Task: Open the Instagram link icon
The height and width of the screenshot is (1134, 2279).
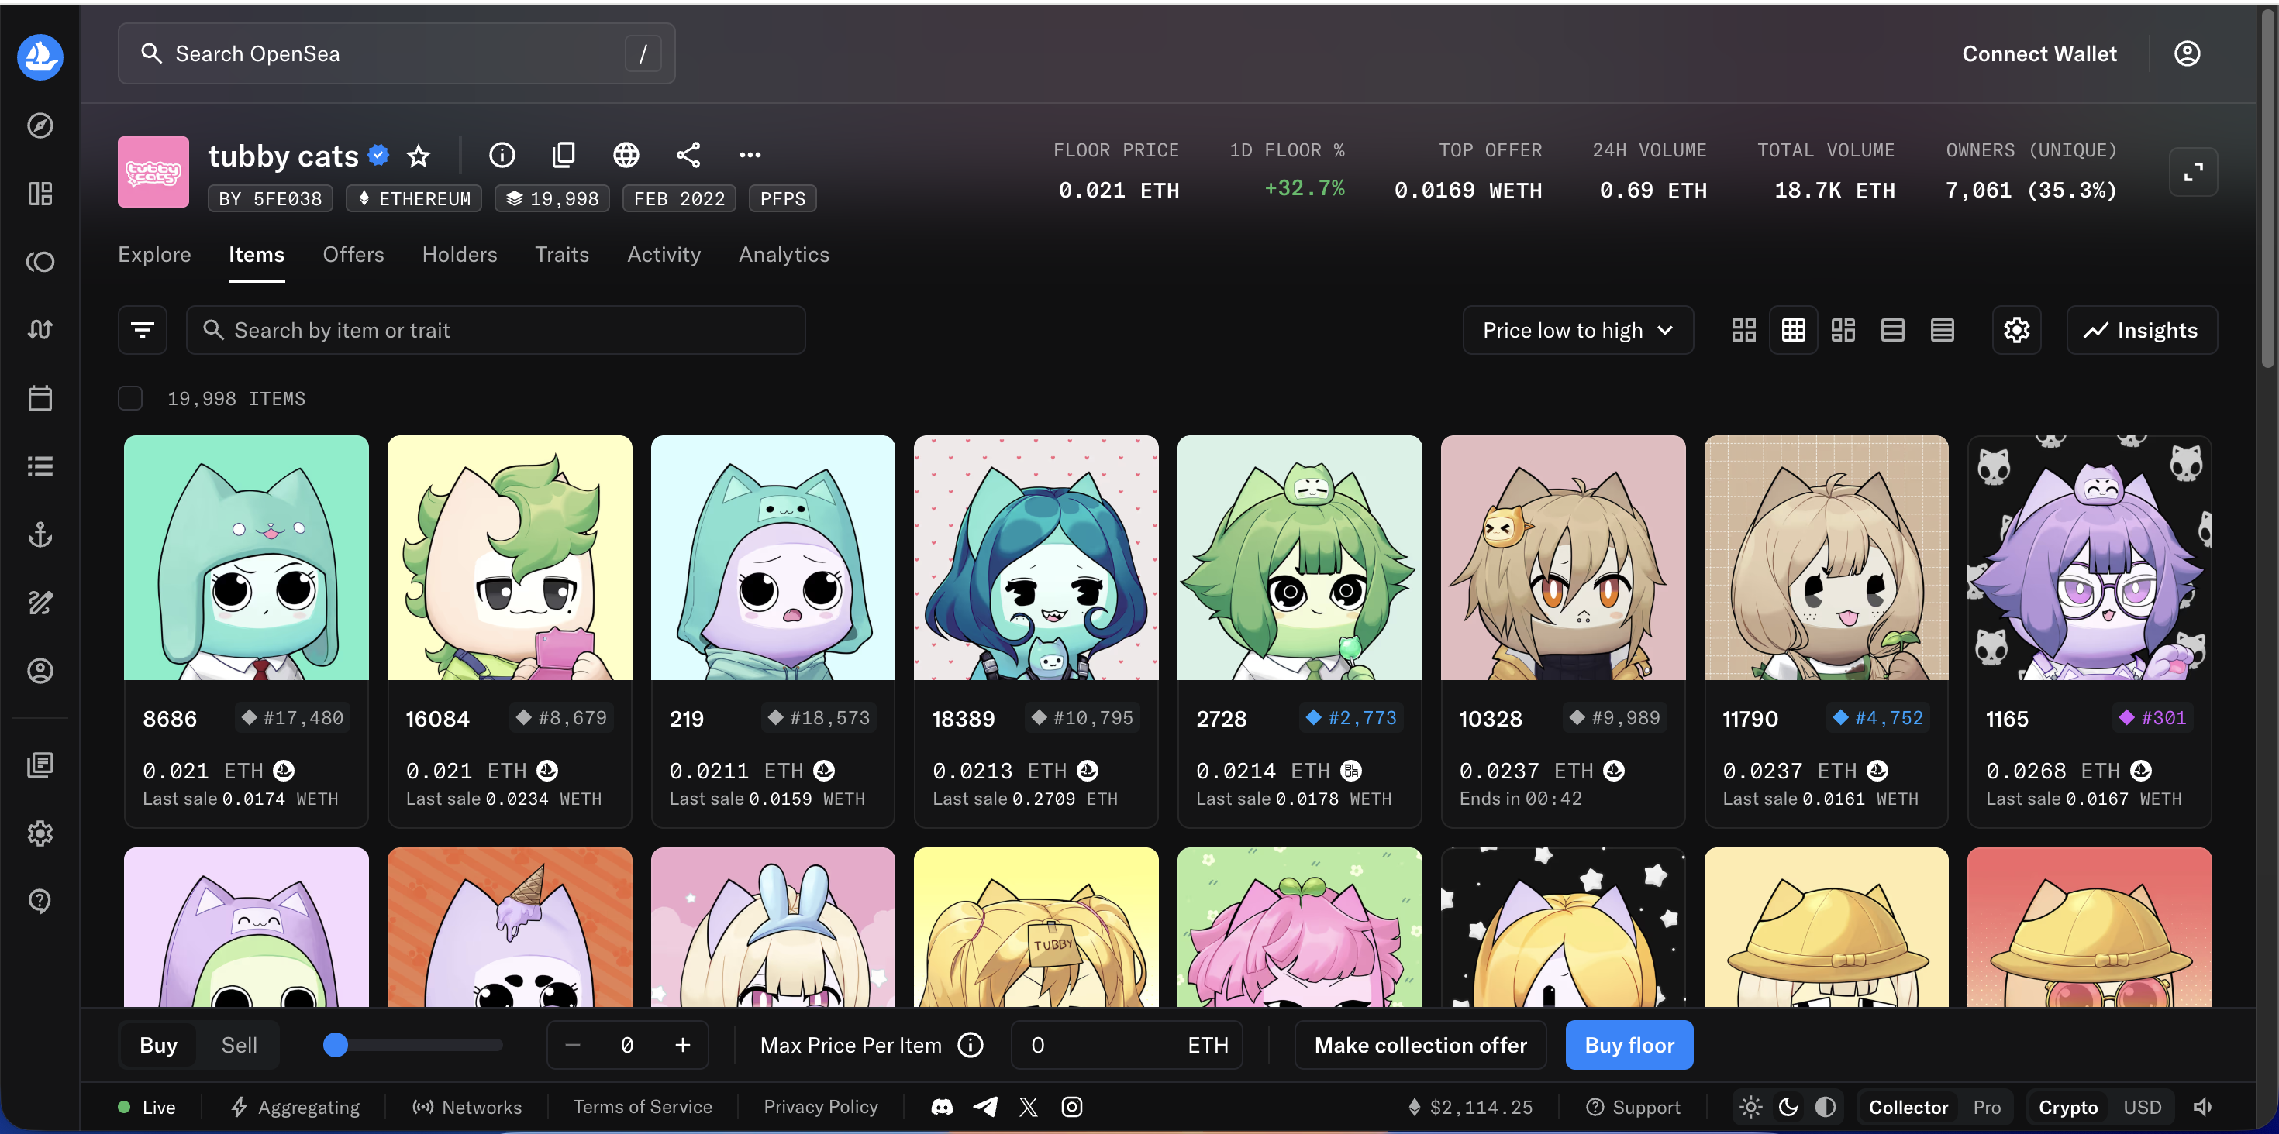Action: click(x=1071, y=1107)
